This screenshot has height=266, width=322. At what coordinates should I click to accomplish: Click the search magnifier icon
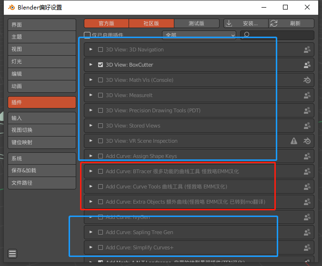[x=246, y=35]
